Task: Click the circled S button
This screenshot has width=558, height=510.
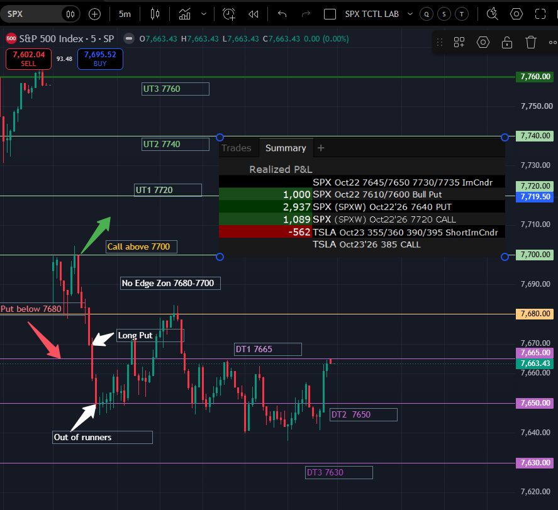Action: pos(444,14)
